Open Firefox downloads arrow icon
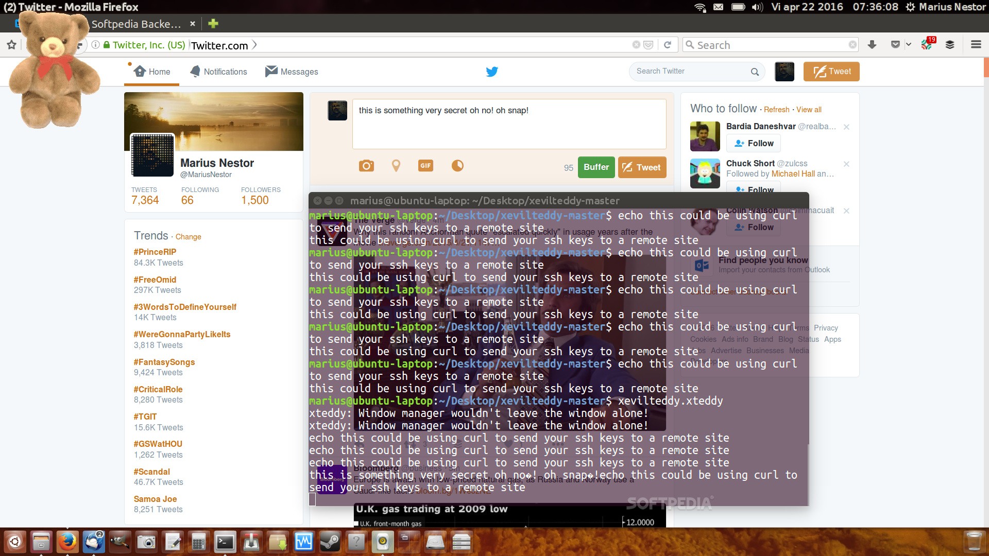Viewport: 989px width, 556px height. point(872,45)
